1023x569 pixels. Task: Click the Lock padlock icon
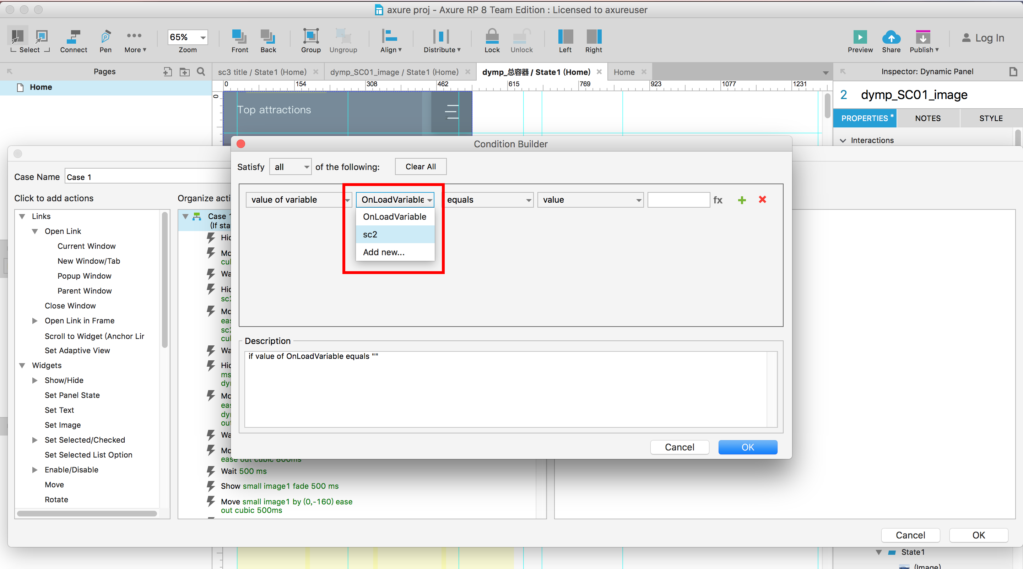pos(492,37)
